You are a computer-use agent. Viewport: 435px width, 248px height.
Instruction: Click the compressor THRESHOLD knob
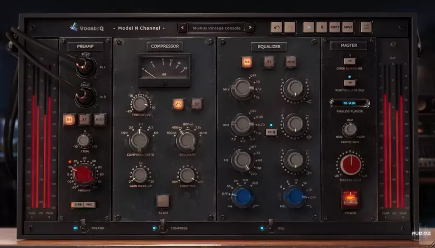[x=140, y=103]
